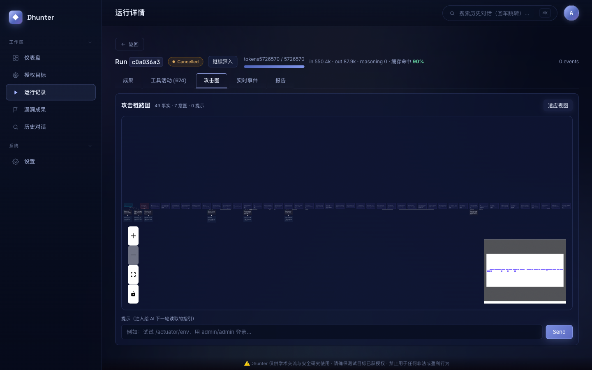The width and height of the screenshot is (592, 370).
Task: Open the user avatar A
Action: coord(571,13)
